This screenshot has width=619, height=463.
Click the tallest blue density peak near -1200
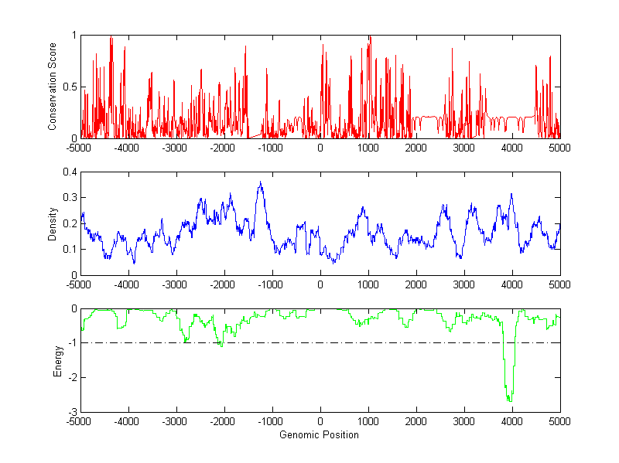pyautogui.click(x=260, y=183)
